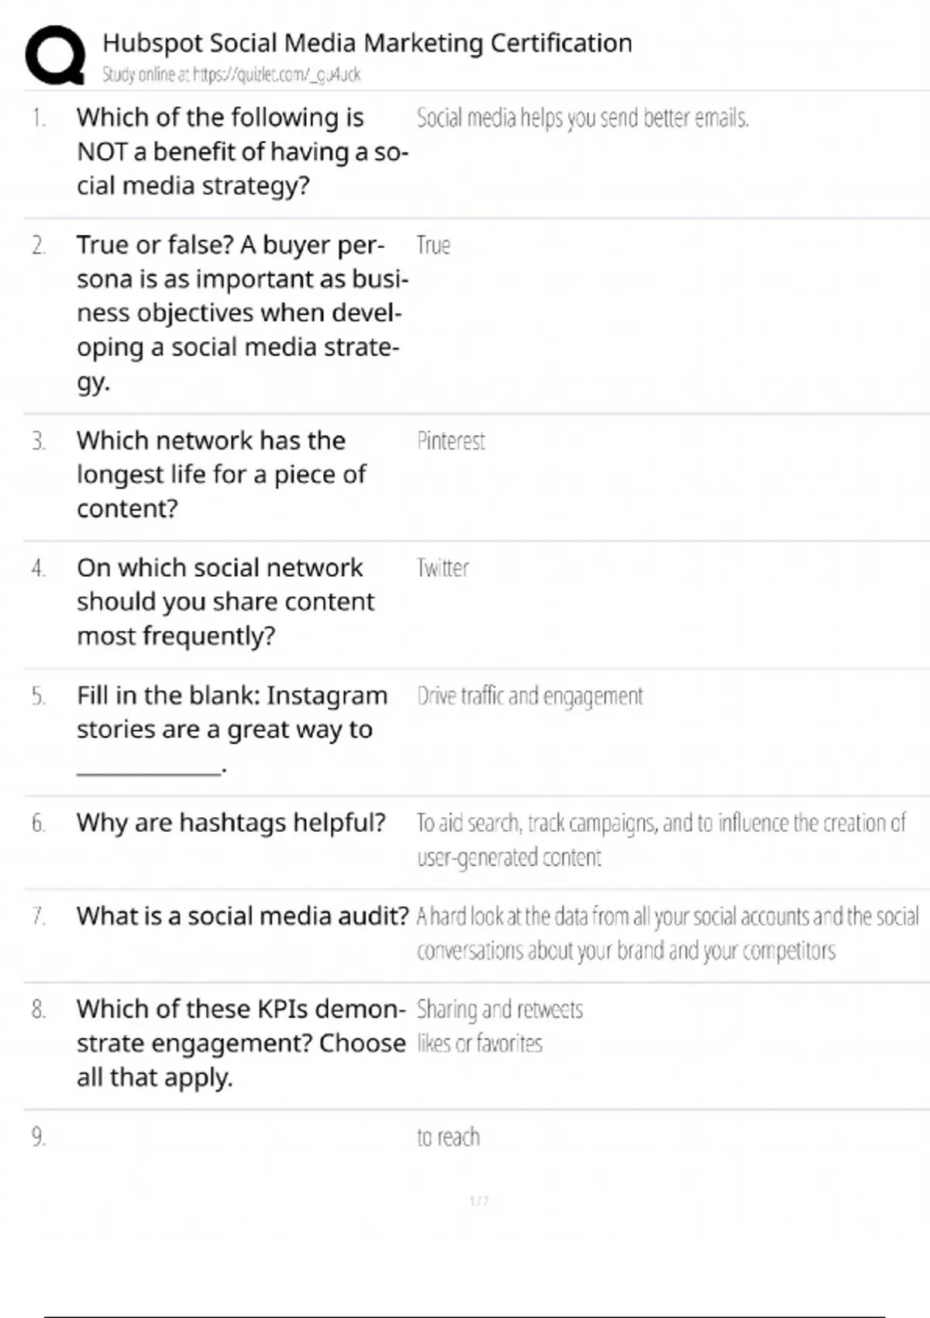
Task: Click the 'Drive traffic and engagement' answer
Action: pos(529,696)
